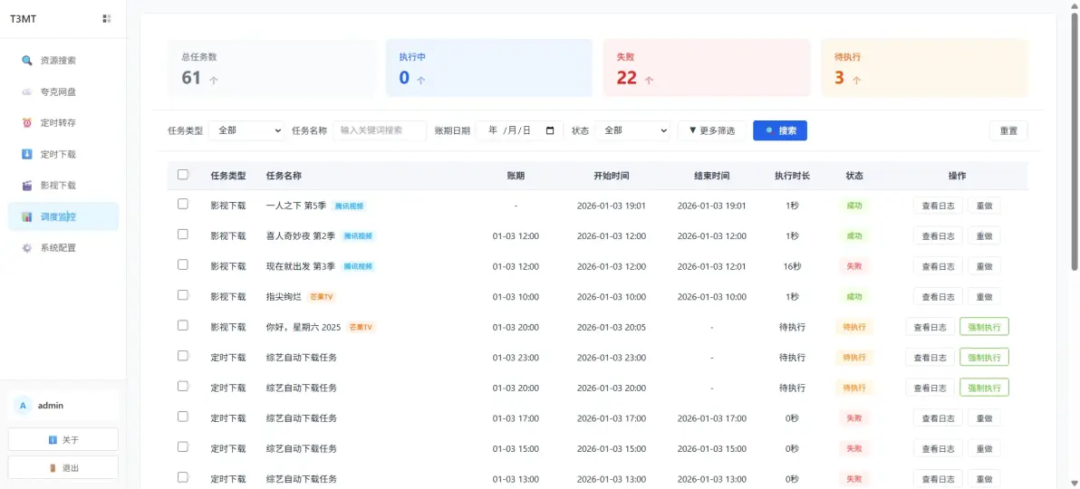Viewport: 1080px width, 489px height.
Task: Click the 影视下载 clapperboard icon
Action: (x=27, y=186)
